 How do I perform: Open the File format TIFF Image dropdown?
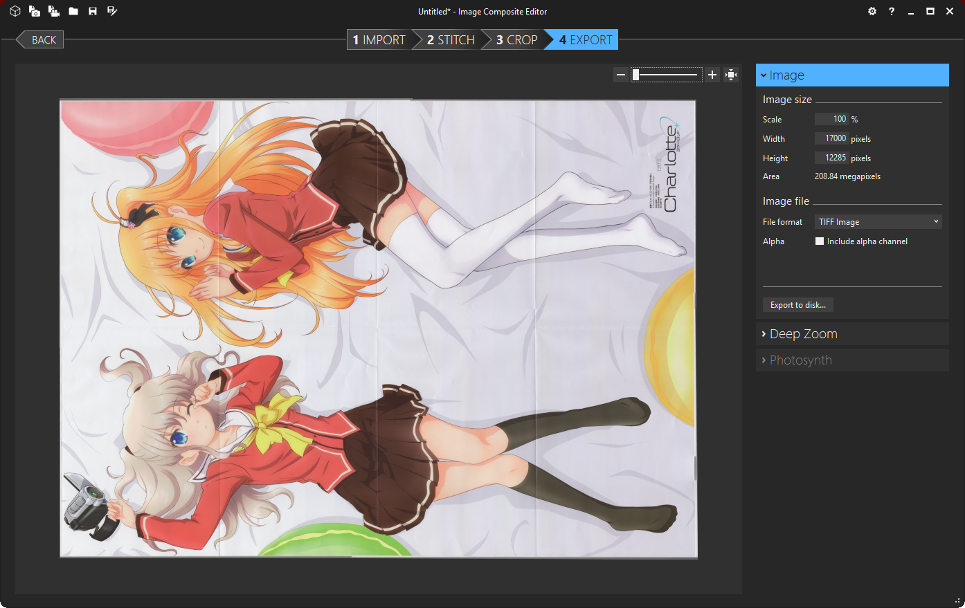[x=878, y=221]
